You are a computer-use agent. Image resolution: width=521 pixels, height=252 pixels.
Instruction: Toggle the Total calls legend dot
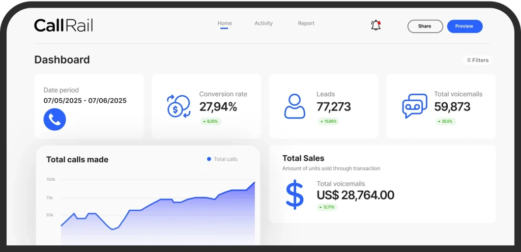209,159
